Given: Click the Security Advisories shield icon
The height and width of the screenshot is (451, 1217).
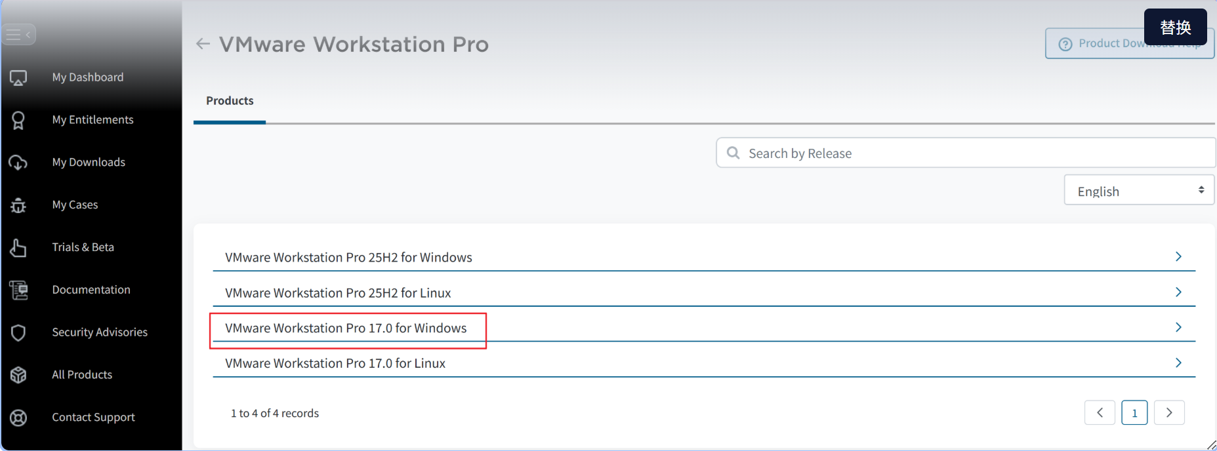Looking at the screenshot, I should 18,333.
